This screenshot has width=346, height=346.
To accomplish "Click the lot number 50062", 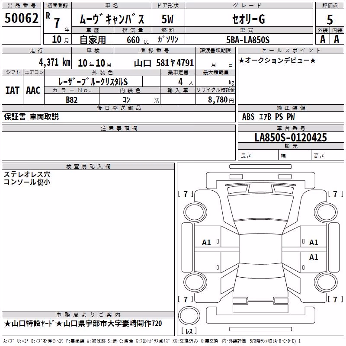I will click(21, 18).
